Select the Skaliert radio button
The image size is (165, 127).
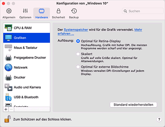pyautogui.click(x=78, y=54)
